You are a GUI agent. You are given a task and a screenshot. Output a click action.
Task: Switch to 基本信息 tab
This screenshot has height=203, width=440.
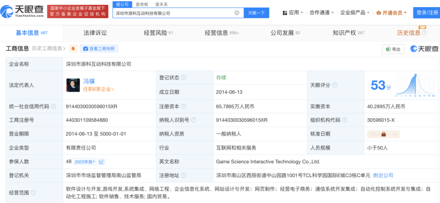click(x=31, y=33)
